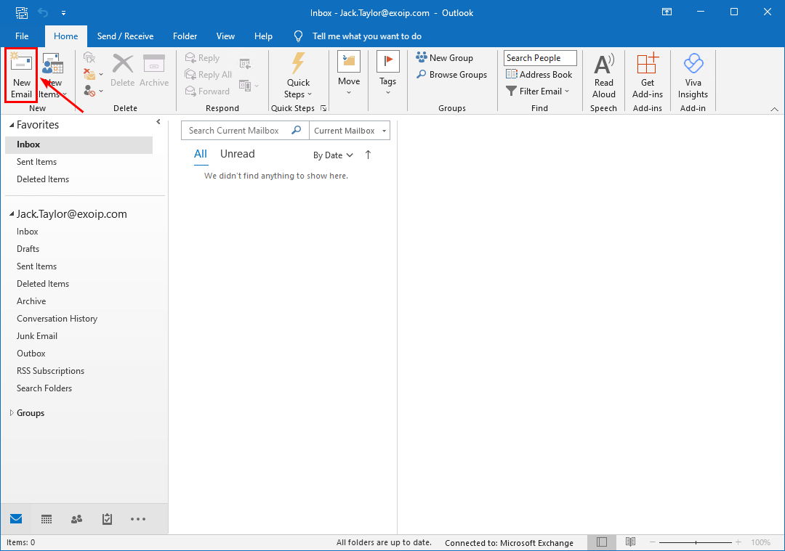Collapse the Favorites section
This screenshot has width=785, height=551.
coord(12,125)
